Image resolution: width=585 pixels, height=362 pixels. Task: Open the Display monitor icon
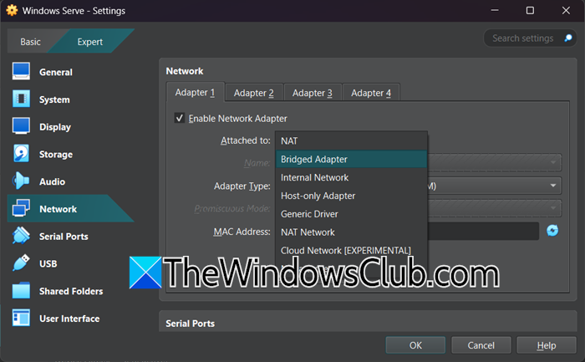22,127
